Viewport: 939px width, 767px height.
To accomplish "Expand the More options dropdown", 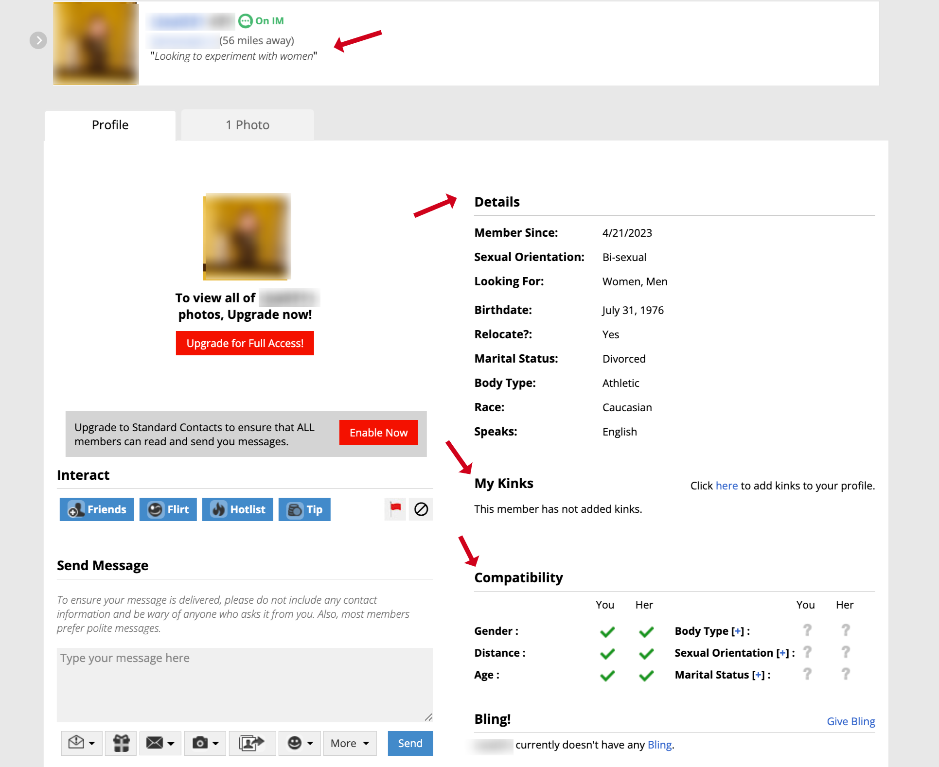I will 350,743.
